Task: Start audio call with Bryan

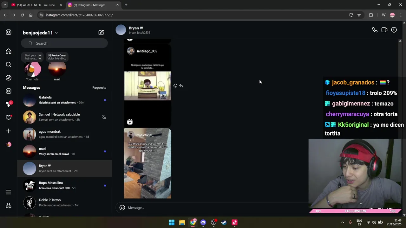Action: (375, 30)
